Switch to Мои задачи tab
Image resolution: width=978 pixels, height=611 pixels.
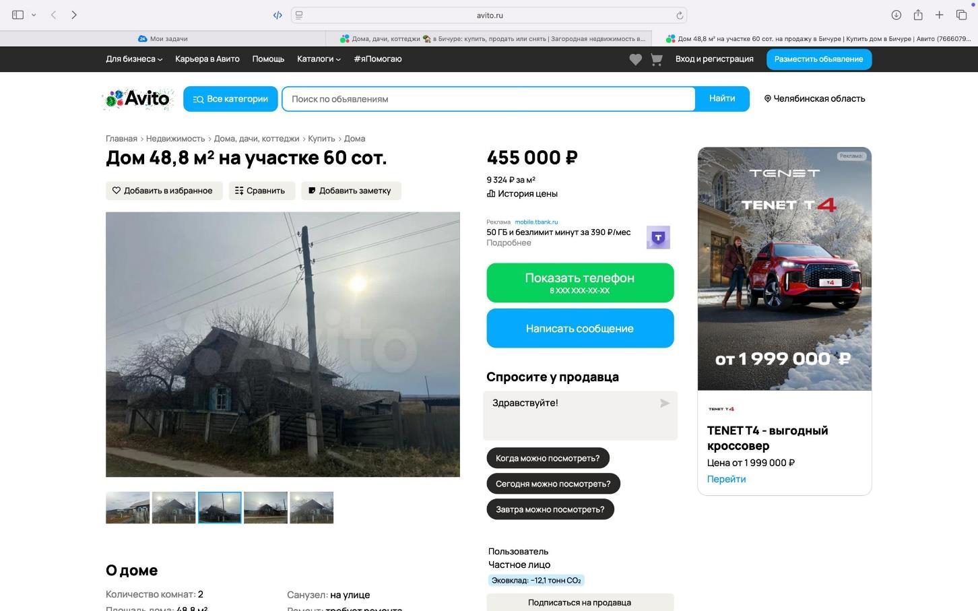[x=163, y=39]
